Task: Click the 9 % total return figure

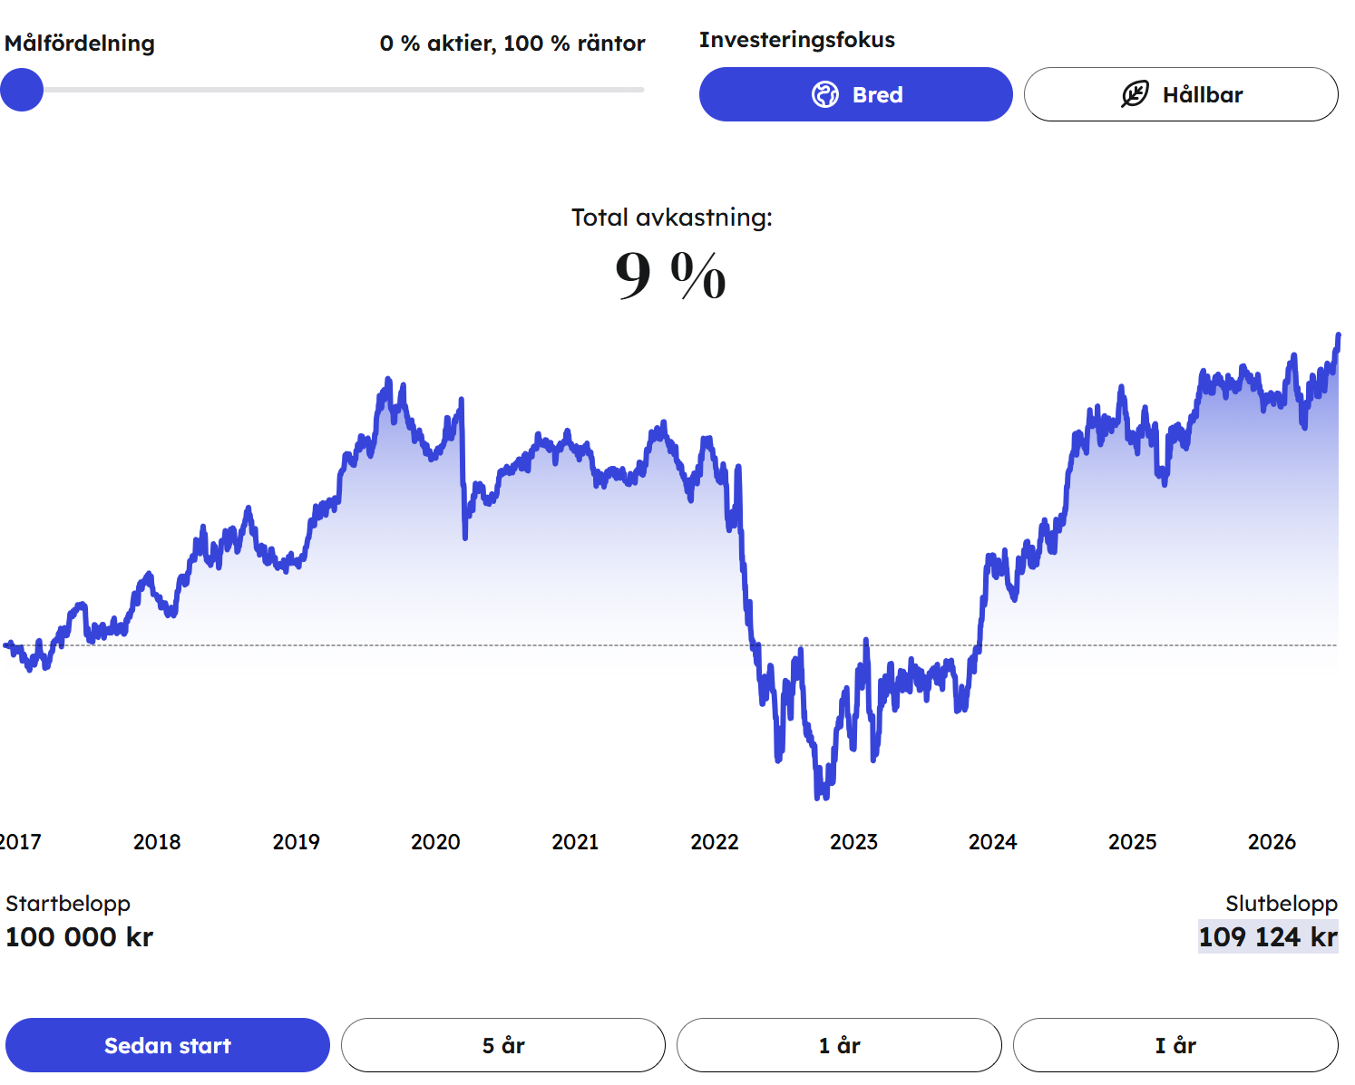Action: [671, 275]
